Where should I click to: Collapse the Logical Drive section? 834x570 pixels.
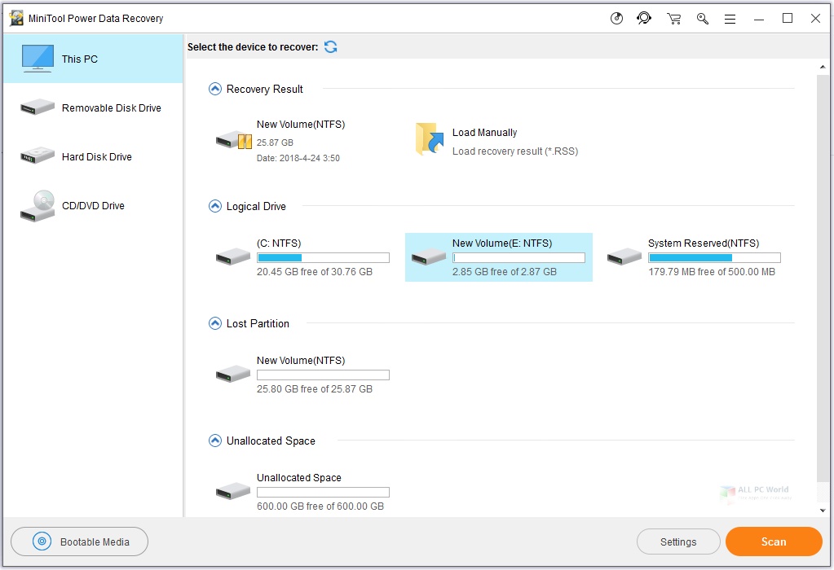[215, 206]
